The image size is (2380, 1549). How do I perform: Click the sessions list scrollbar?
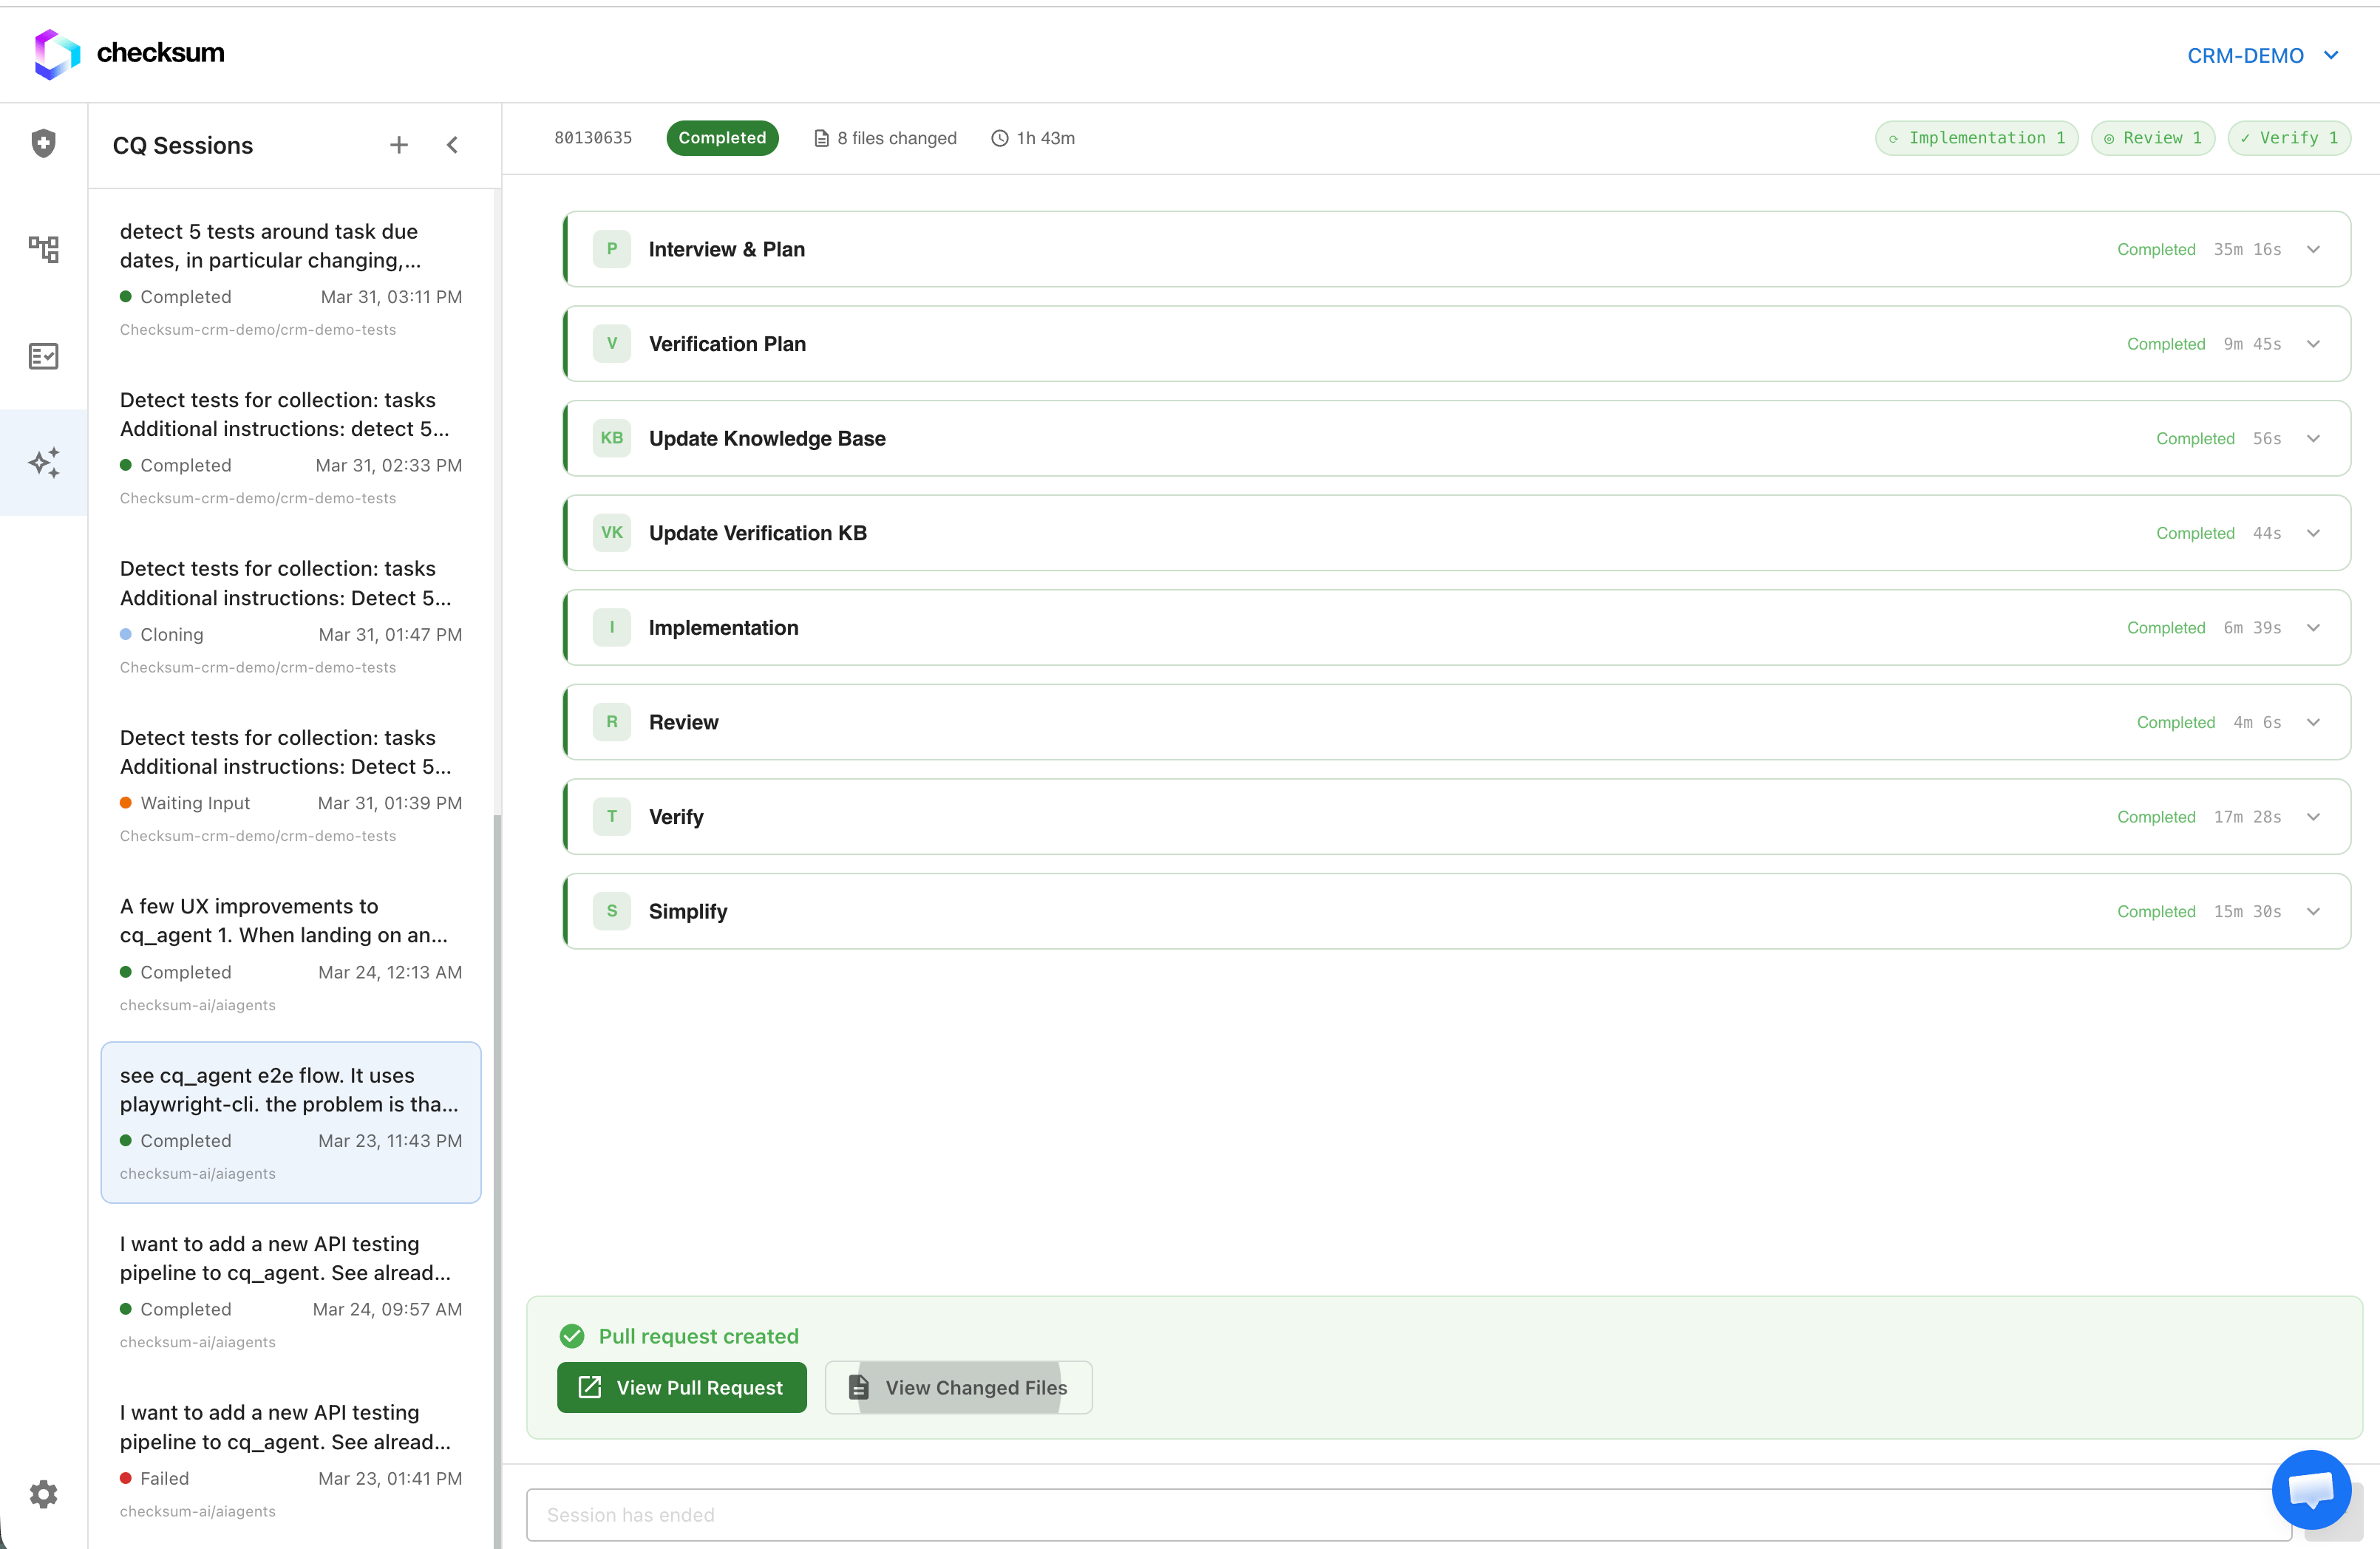pos(497,1180)
